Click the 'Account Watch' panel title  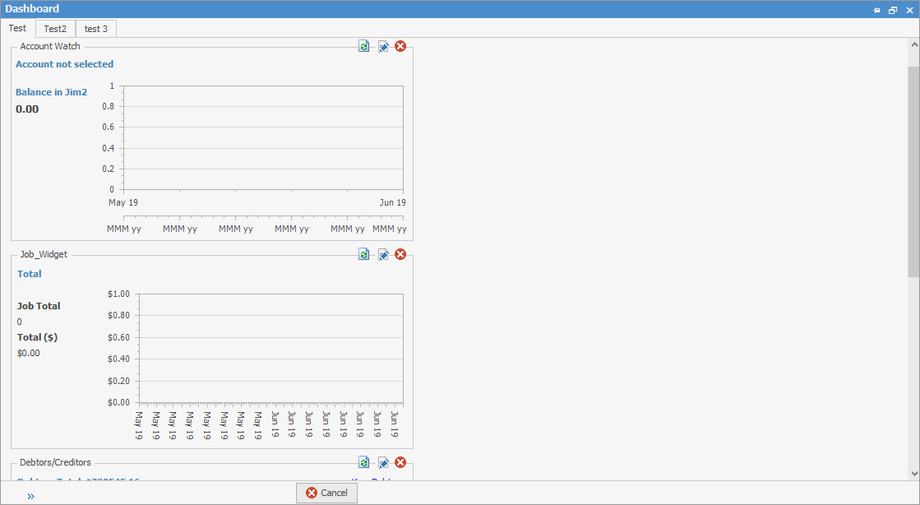click(x=50, y=46)
